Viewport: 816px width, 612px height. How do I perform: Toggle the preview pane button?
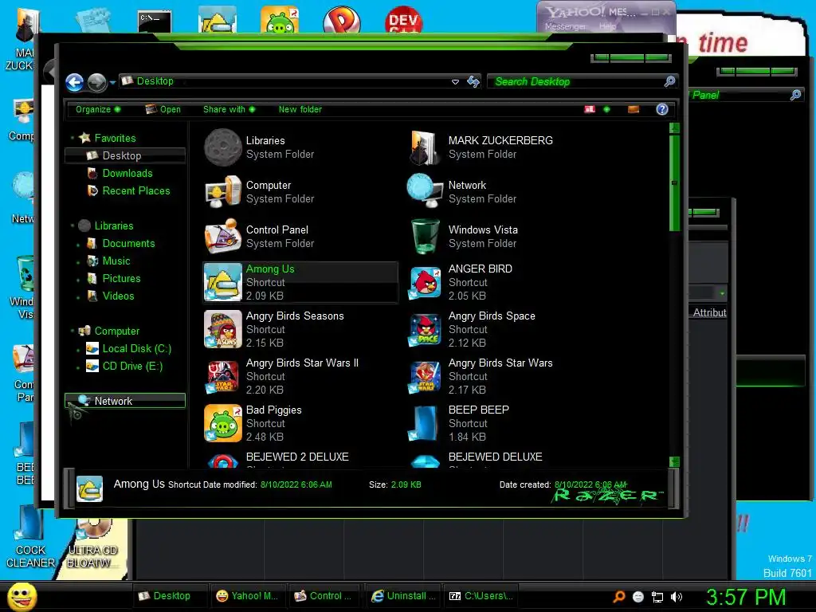click(x=634, y=109)
